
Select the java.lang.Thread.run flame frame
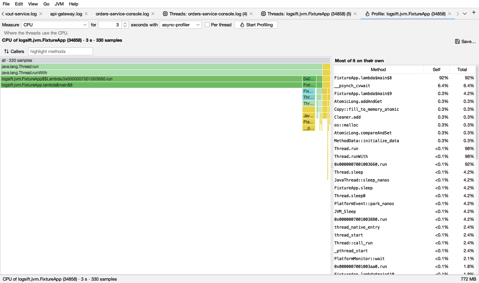(x=161, y=67)
